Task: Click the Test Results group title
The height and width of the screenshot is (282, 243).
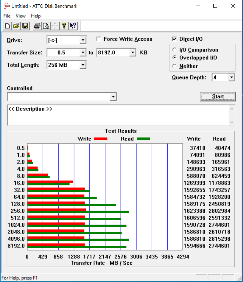Action: tap(121, 131)
